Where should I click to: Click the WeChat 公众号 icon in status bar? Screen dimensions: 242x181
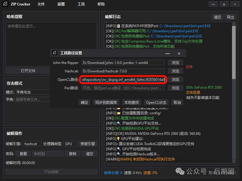(x=180, y=171)
